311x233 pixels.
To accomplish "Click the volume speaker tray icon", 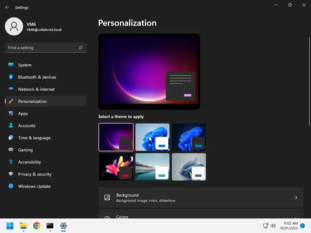I will 273,226.
